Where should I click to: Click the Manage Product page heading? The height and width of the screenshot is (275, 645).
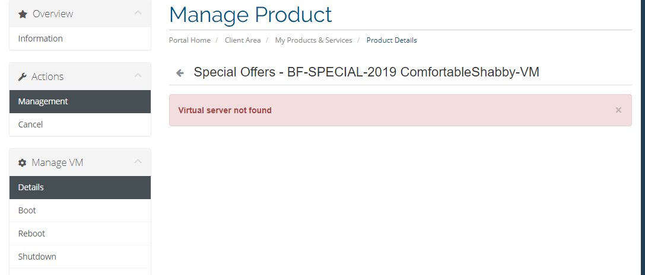(250, 14)
